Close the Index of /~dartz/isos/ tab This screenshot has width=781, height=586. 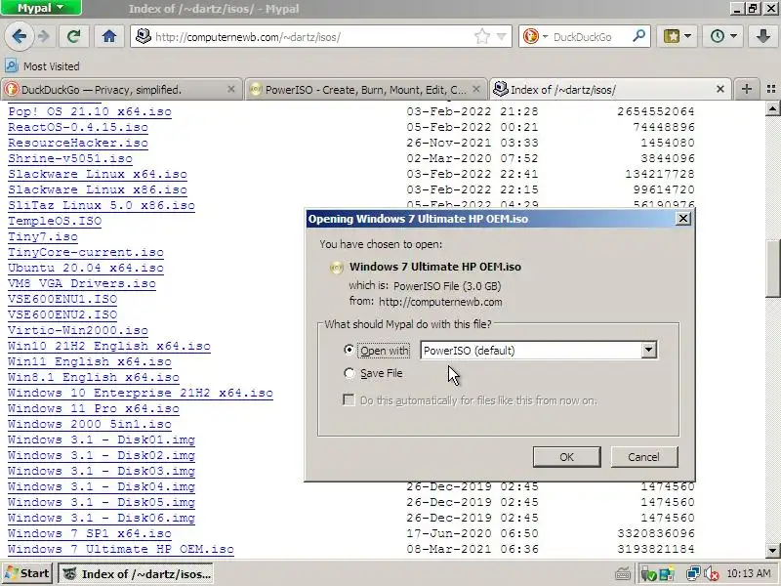pos(720,89)
